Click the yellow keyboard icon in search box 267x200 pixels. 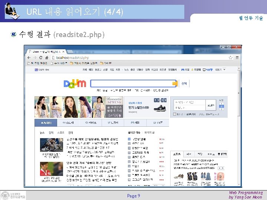[x=175, y=83]
